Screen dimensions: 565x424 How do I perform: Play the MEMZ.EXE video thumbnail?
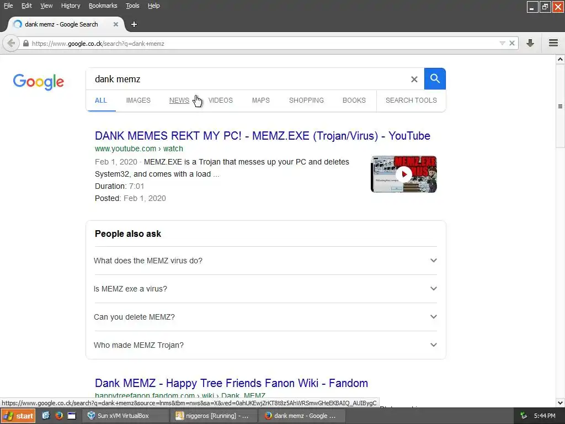pos(403,174)
